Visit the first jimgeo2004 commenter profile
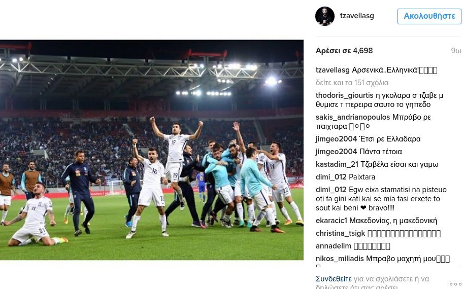The height and width of the screenshot is (289, 464). (x=336, y=139)
